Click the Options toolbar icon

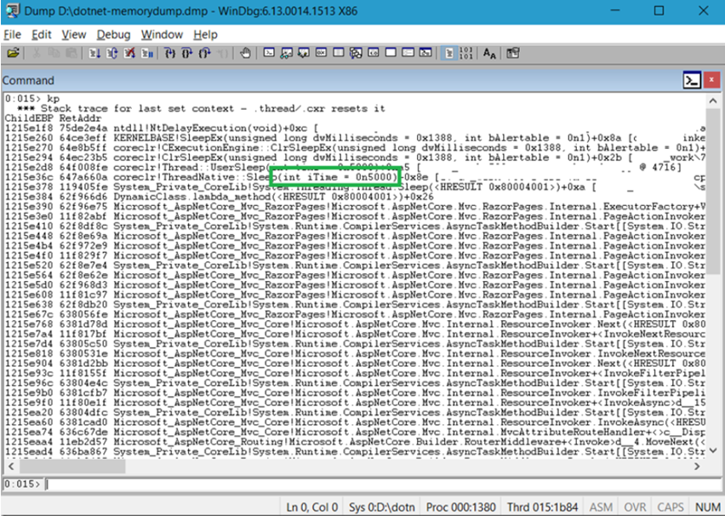pyautogui.click(x=513, y=54)
